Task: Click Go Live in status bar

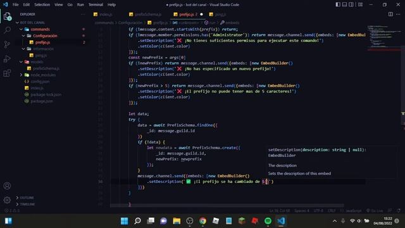Action: [x=375, y=211]
